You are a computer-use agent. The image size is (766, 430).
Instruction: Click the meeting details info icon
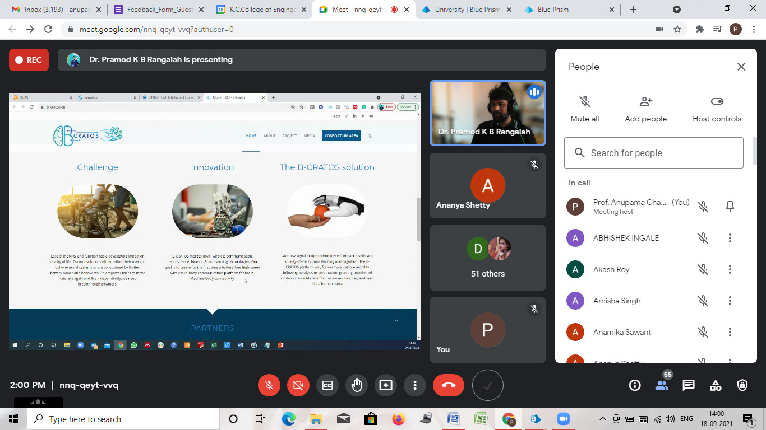(635, 385)
